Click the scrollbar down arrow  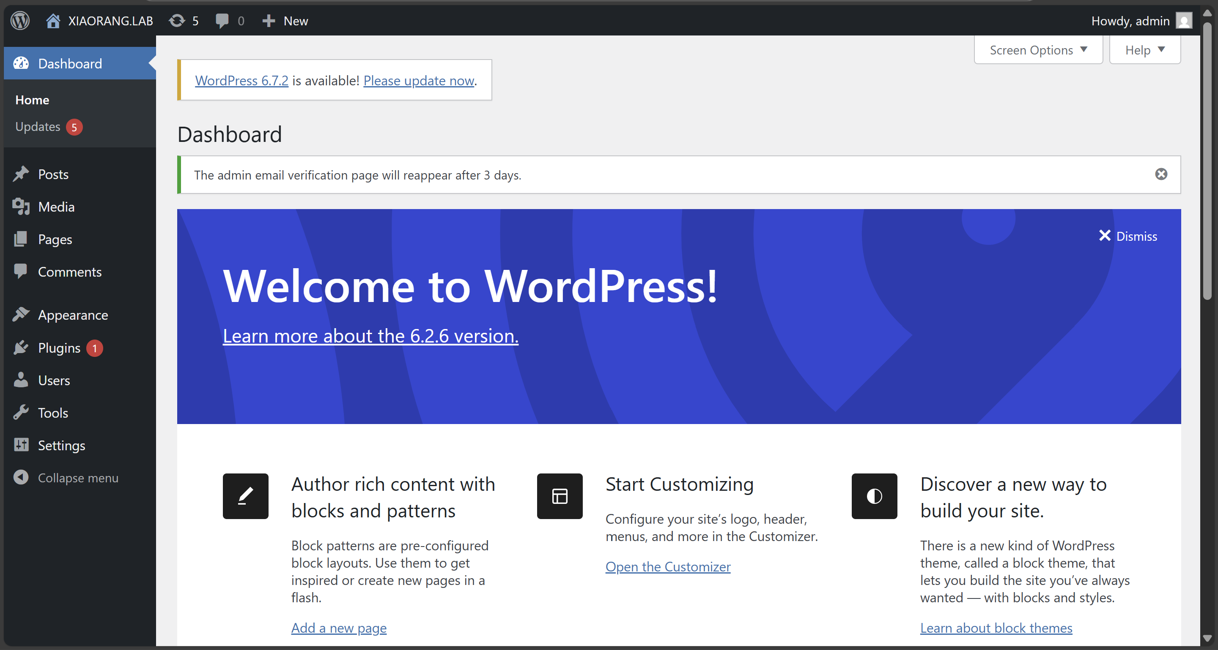coord(1207,638)
